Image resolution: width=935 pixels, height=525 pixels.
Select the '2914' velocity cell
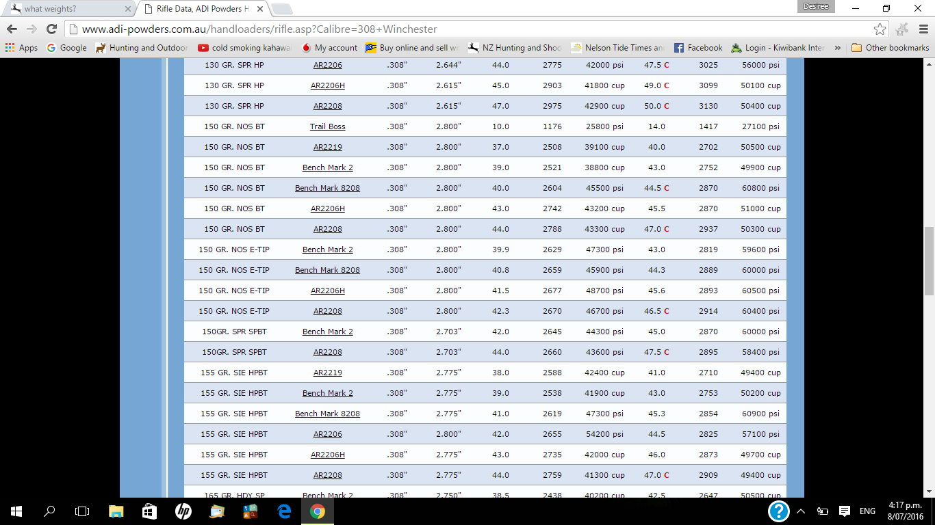(708, 311)
